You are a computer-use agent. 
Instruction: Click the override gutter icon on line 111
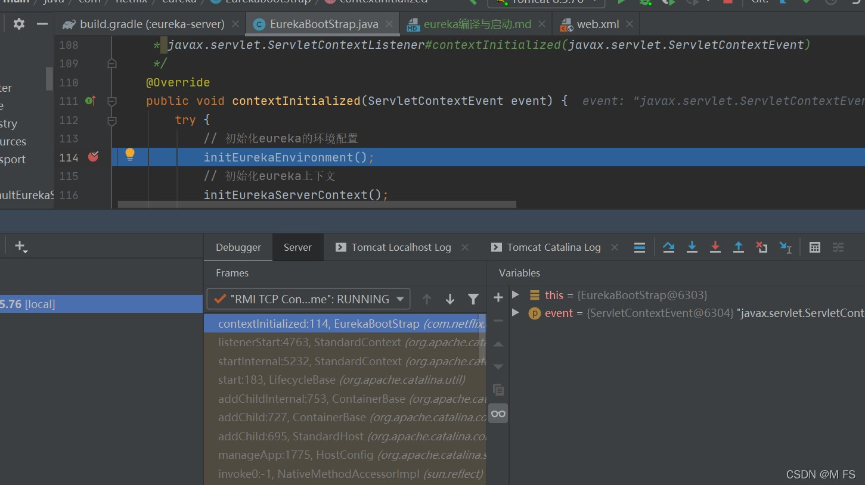click(x=90, y=101)
